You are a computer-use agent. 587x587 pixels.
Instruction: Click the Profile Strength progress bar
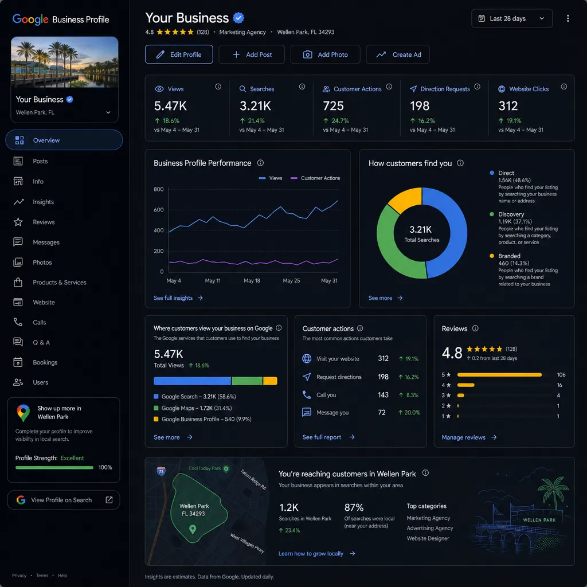pos(54,468)
